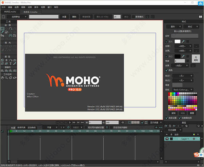Open the Help menu

pos(56,7)
